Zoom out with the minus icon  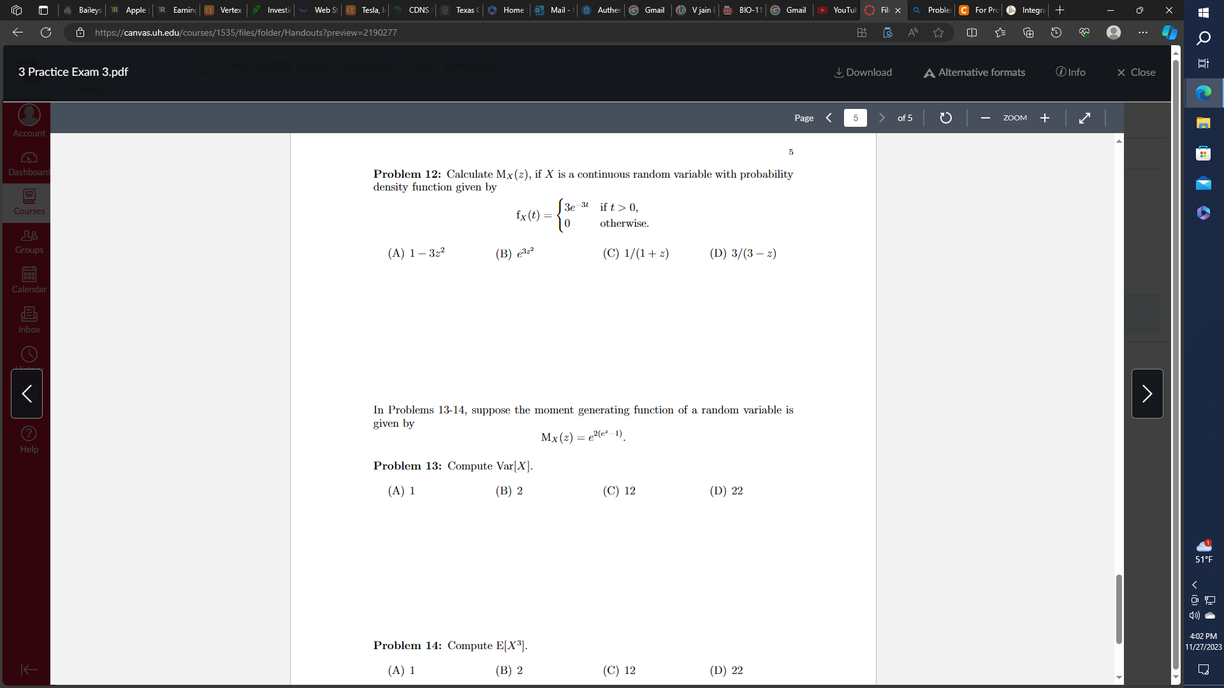(985, 118)
